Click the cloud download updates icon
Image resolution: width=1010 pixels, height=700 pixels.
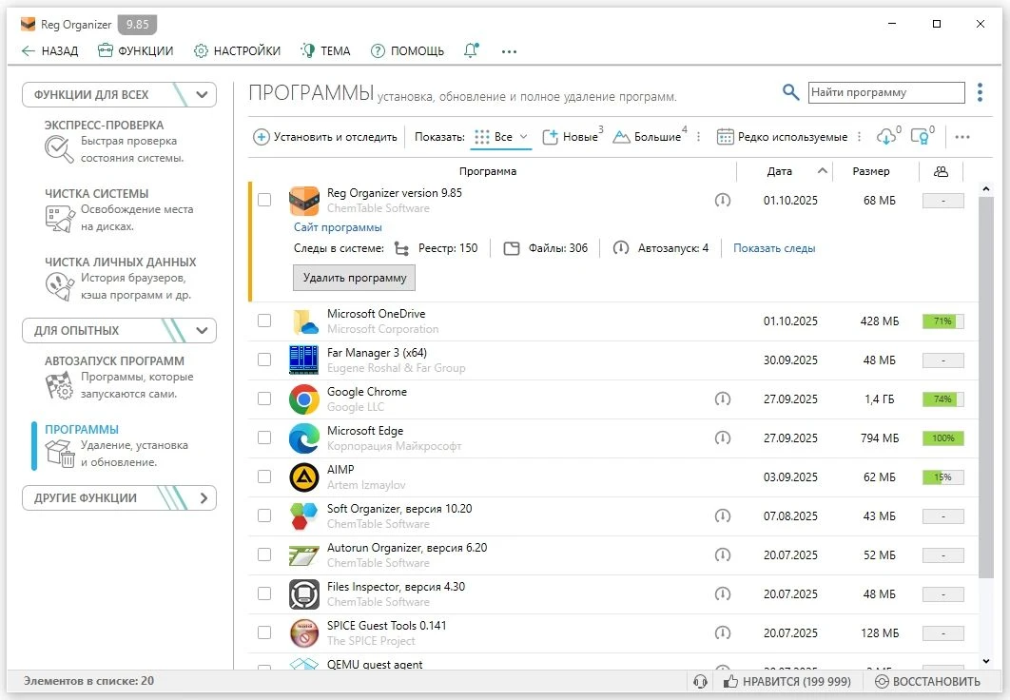[885, 137]
